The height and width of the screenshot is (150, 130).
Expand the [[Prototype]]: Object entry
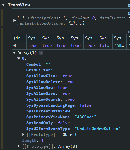pyautogui.click(x=23, y=134)
